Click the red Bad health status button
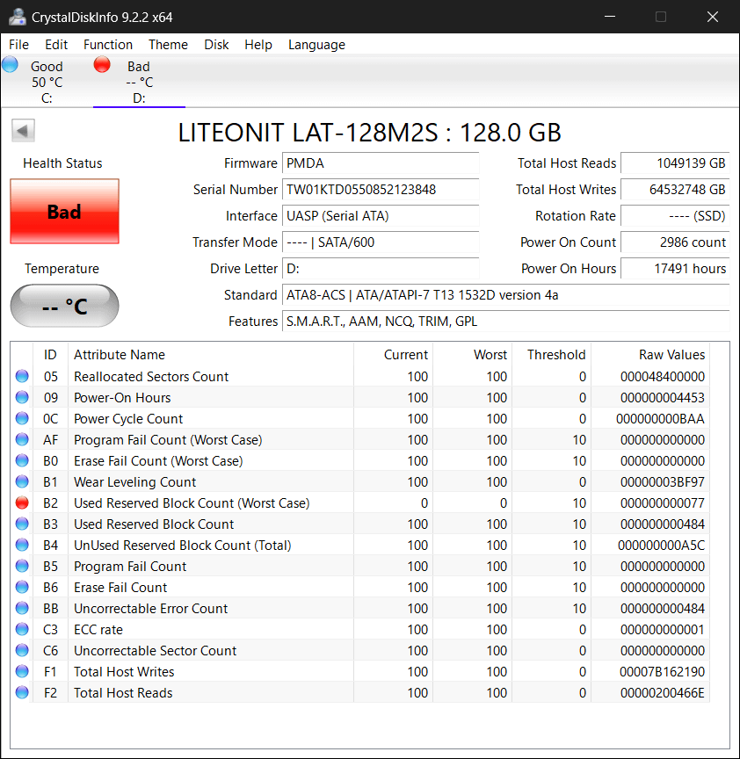This screenshot has height=759, width=740. pyautogui.click(x=64, y=212)
